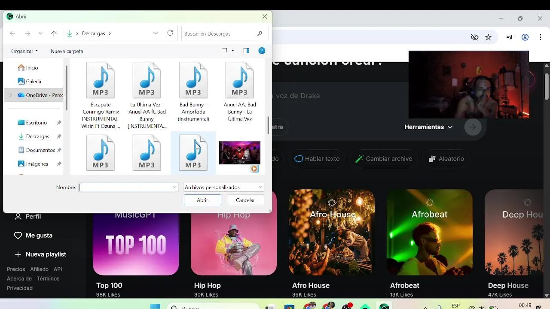Select the Aleatorio chip
Screen dimensions: 550x309
point(446,159)
